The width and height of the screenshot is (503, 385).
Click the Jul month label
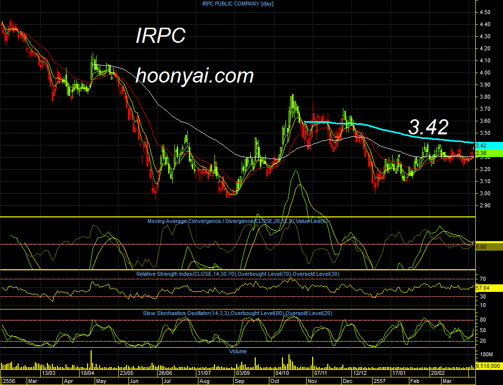(167, 381)
